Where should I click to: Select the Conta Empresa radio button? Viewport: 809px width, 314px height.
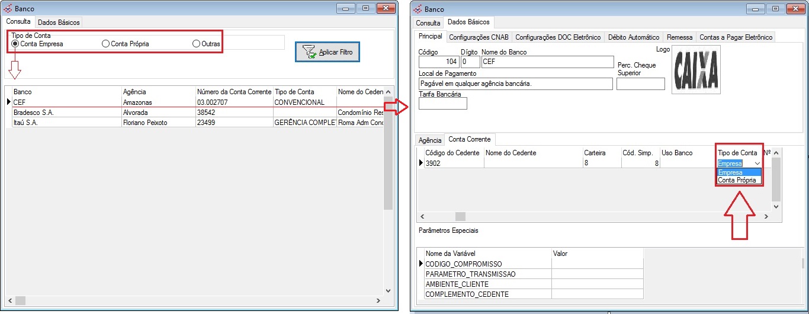(15, 44)
